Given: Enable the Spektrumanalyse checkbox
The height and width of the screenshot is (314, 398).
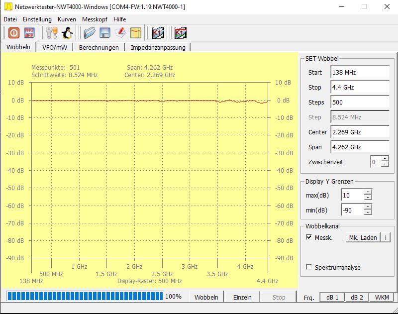Looking at the screenshot, I should click(x=309, y=267).
